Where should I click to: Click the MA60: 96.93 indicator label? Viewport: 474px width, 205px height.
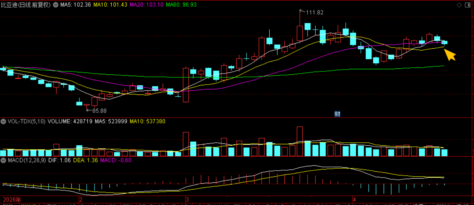(181, 5)
